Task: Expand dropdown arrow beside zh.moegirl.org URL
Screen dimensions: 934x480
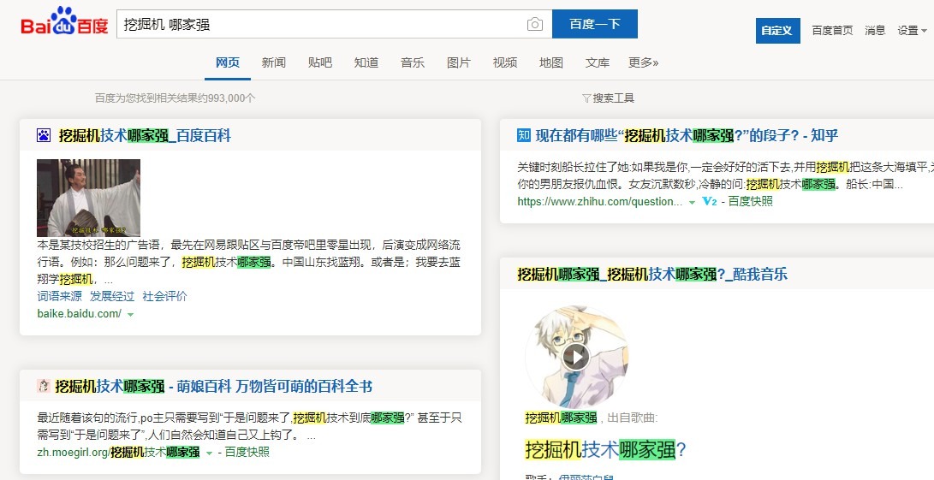Action: 209,453
